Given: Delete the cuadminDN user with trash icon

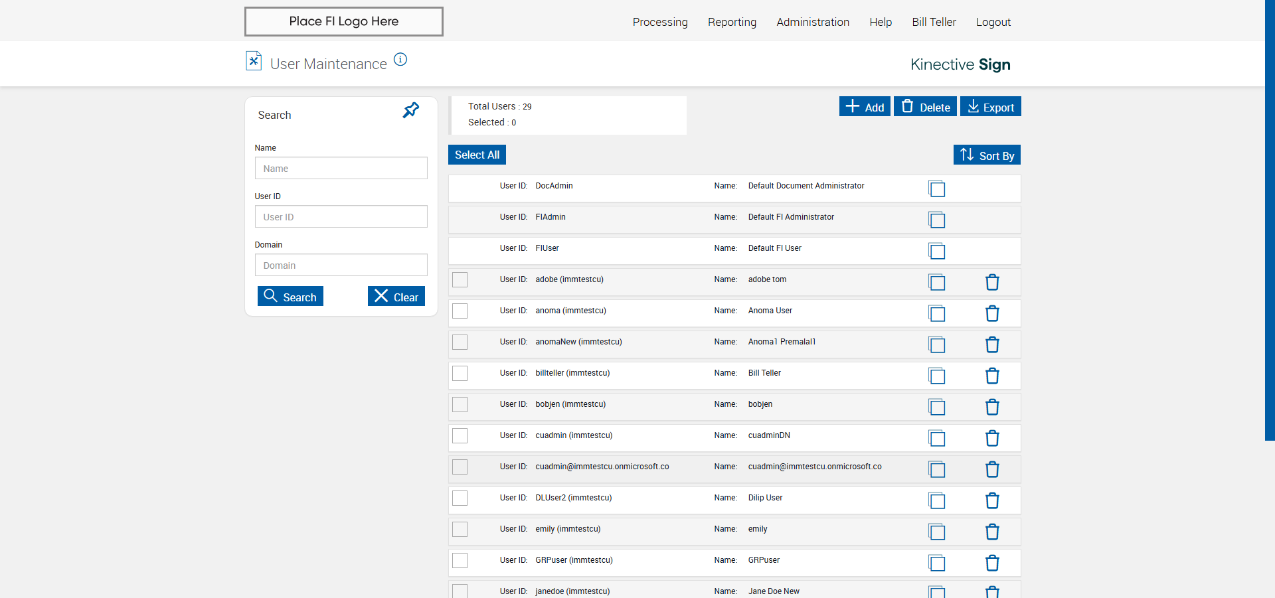Looking at the screenshot, I should [992, 439].
